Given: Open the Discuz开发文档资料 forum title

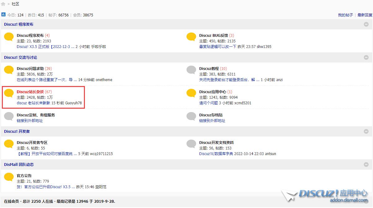Looking at the screenshot, I should click(217, 143).
